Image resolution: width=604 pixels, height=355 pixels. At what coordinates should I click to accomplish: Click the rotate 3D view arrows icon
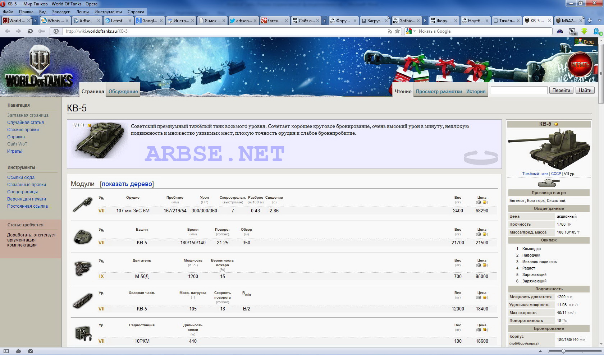tap(481, 157)
